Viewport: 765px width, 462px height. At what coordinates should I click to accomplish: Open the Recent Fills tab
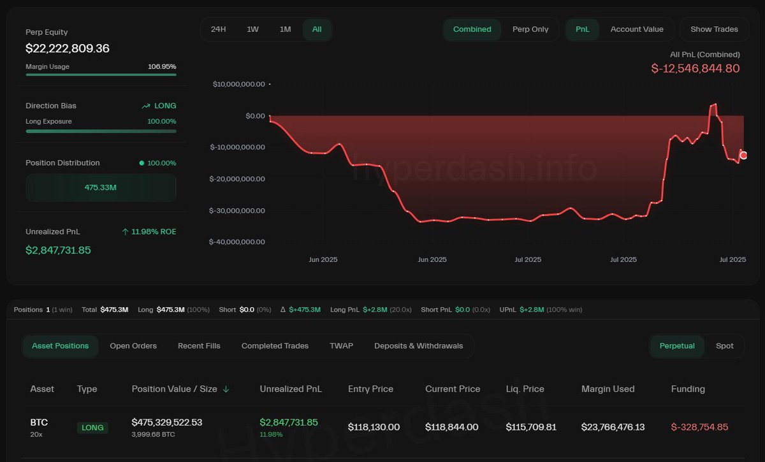199,346
